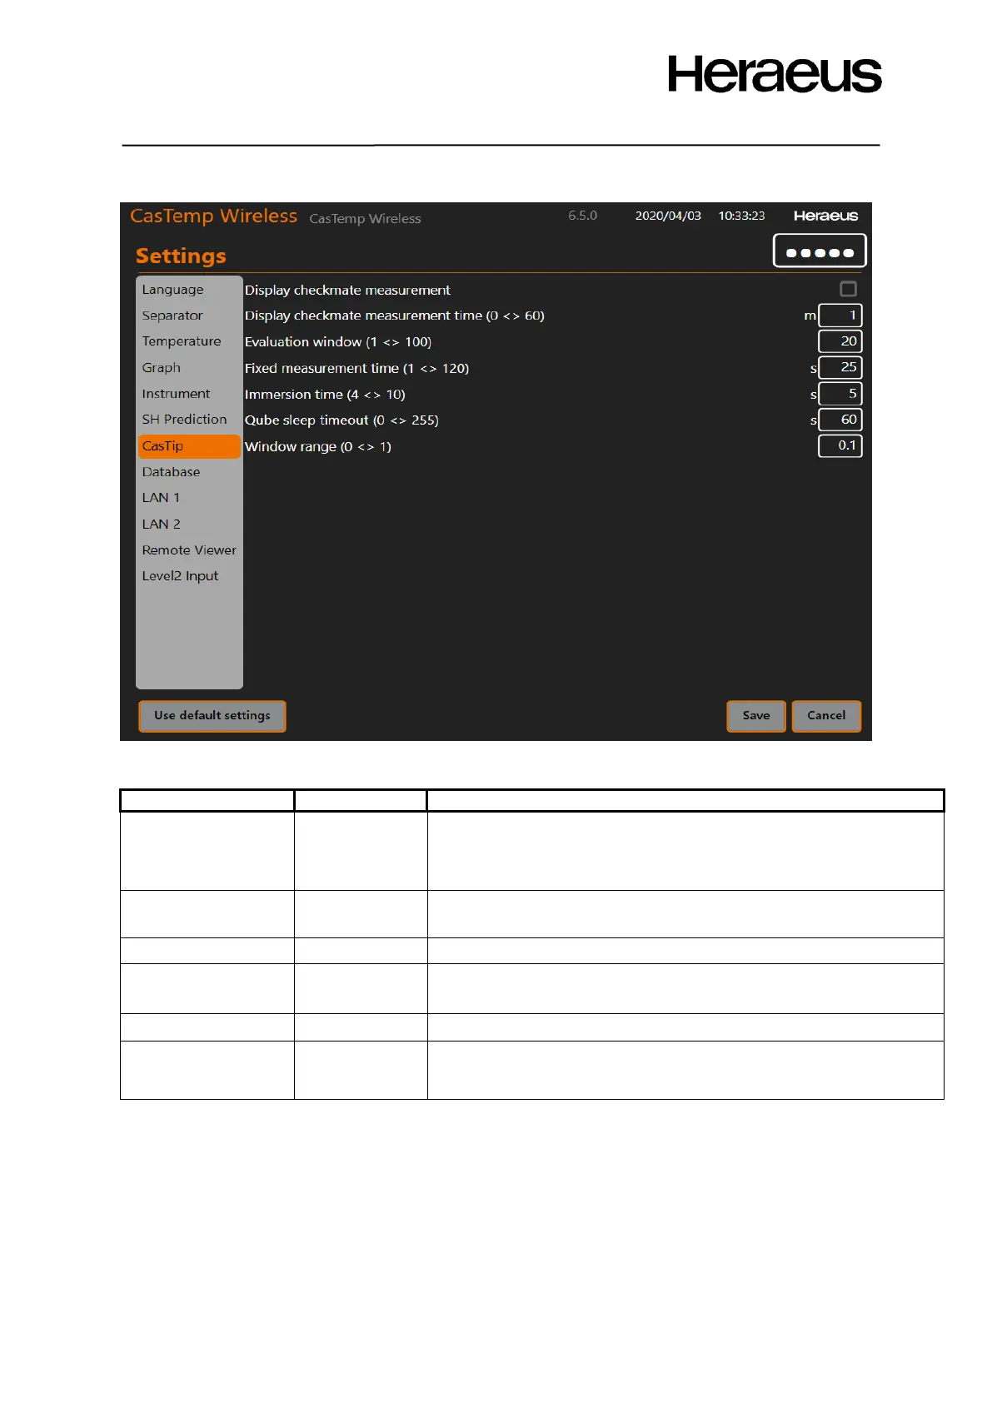The height and width of the screenshot is (1402, 992).
Task: Edit Fixed measurement time value field
Action: click(840, 367)
